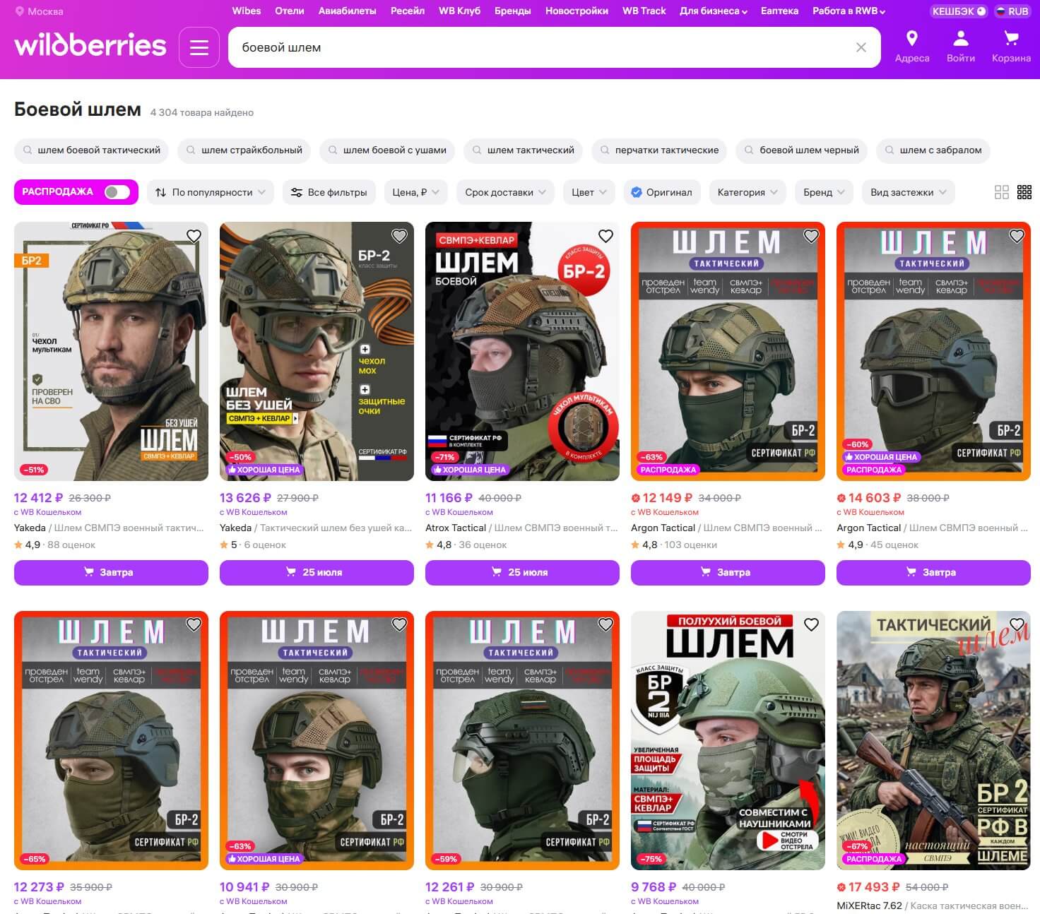The image size is (1040, 914).
Task: Click the Москва location pin
Action: 20,11
